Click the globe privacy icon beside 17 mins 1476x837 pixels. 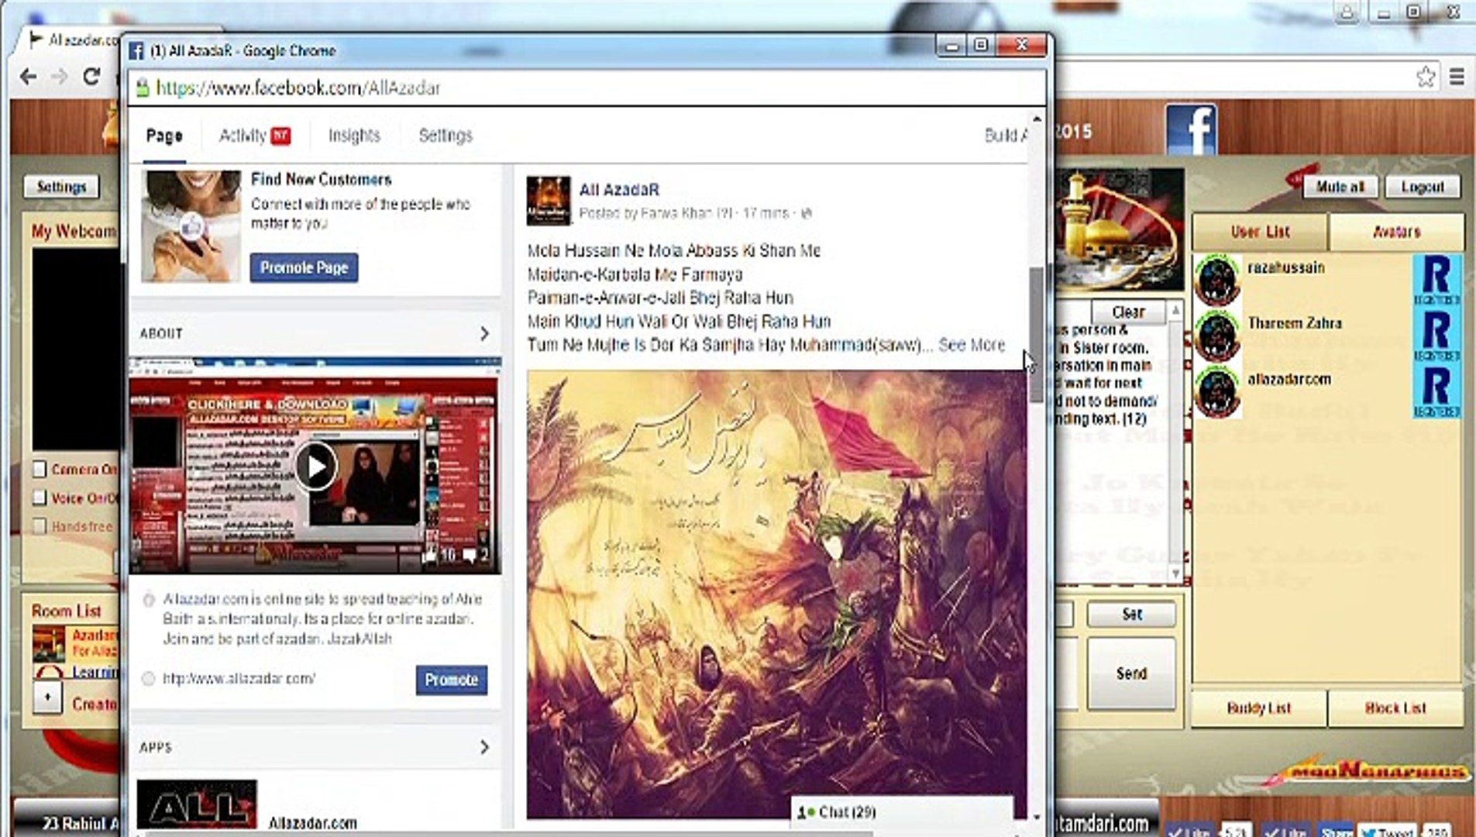tap(807, 213)
